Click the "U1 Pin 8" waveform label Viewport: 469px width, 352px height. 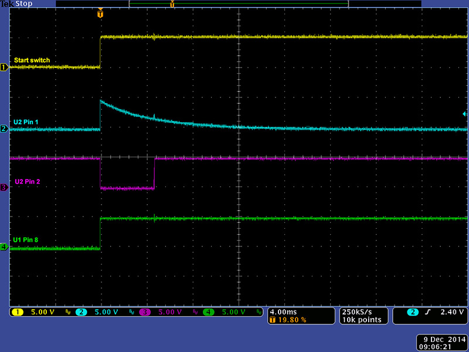pyautogui.click(x=25, y=240)
